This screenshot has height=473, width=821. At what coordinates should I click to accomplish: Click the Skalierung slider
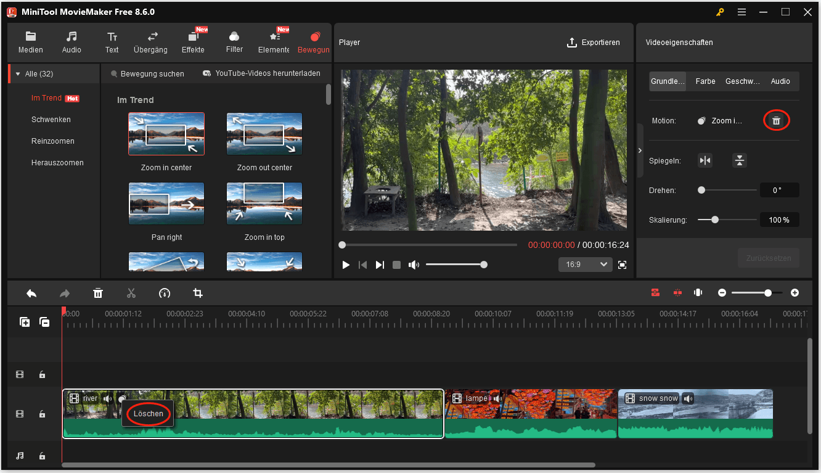[x=727, y=220]
